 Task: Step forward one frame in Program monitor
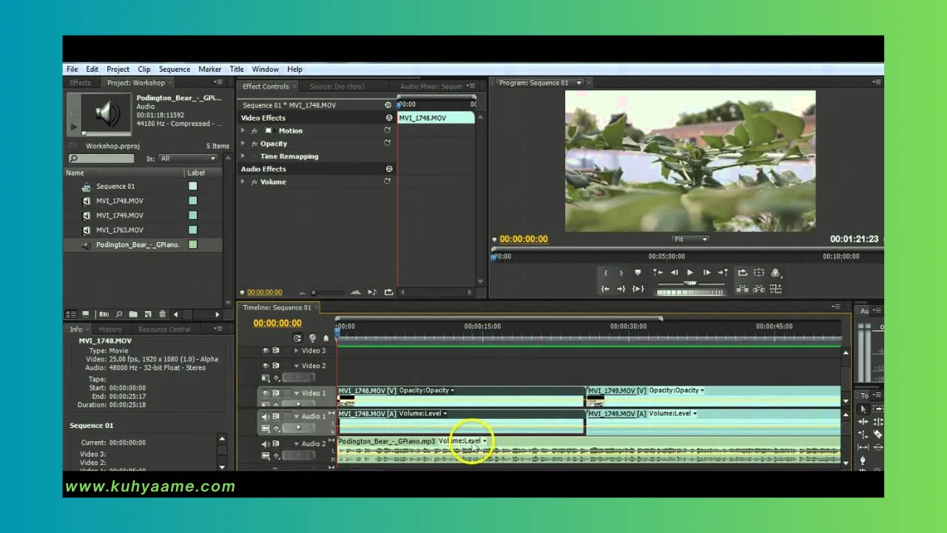707,272
